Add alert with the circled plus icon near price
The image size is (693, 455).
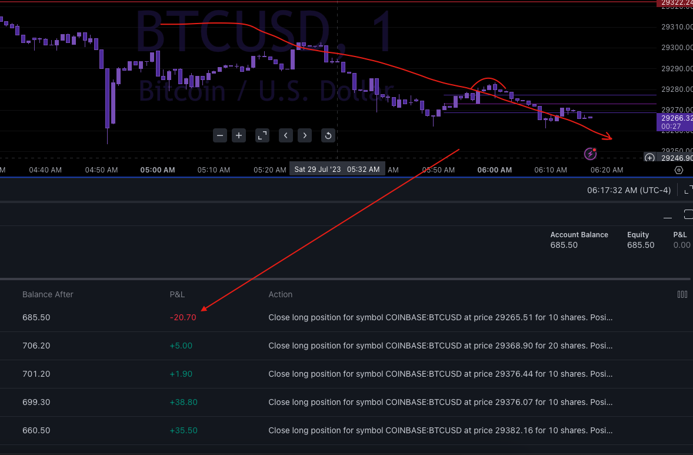tap(649, 158)
